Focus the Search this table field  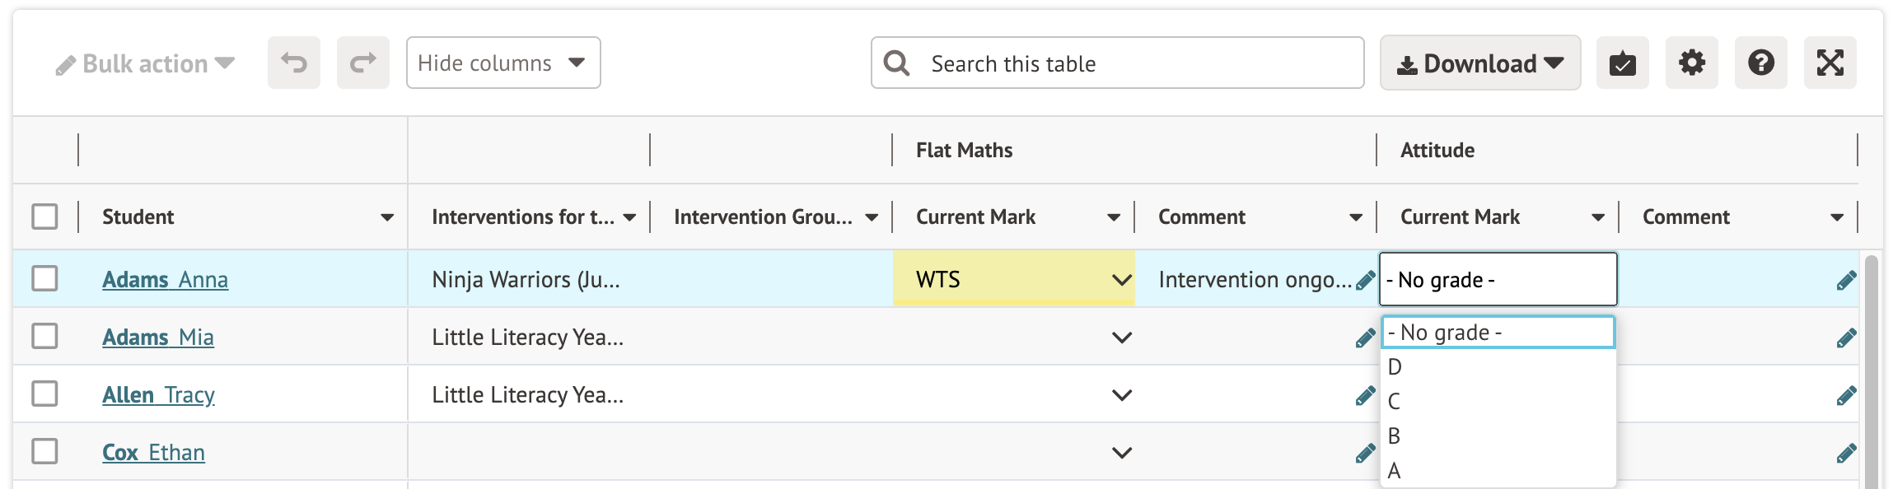pyautogui.click(x=1137, y=63)
